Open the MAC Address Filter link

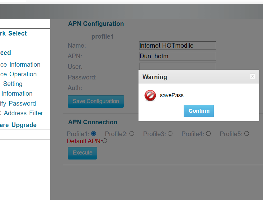pos(21,113)
